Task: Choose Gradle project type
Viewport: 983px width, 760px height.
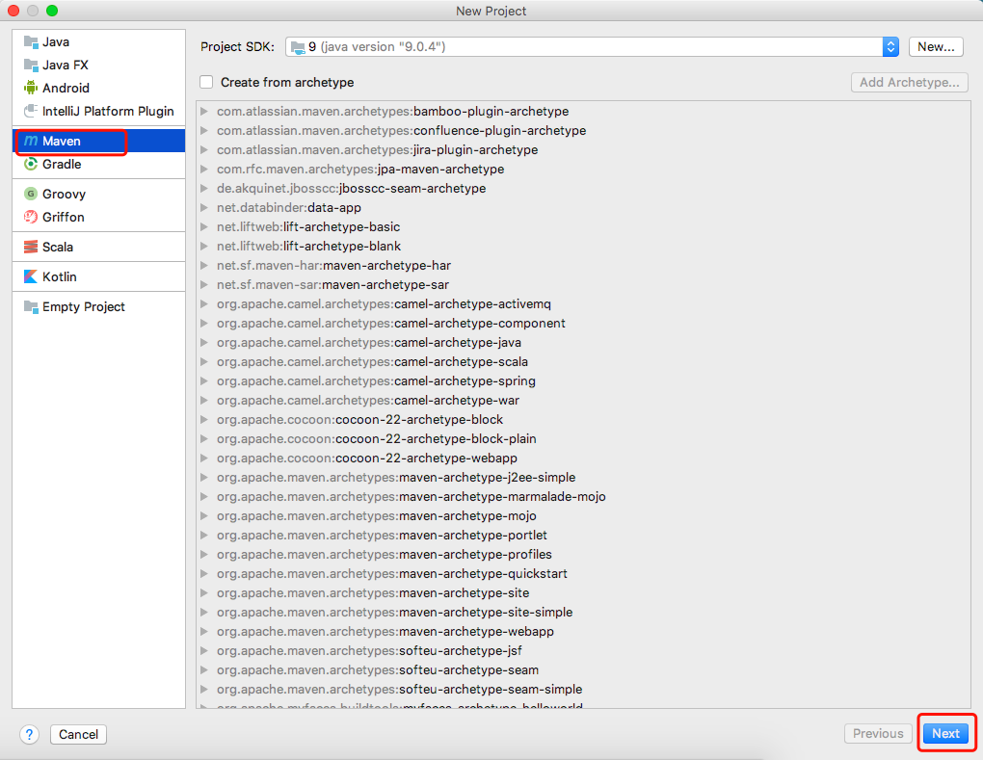Action: (98, 164)
